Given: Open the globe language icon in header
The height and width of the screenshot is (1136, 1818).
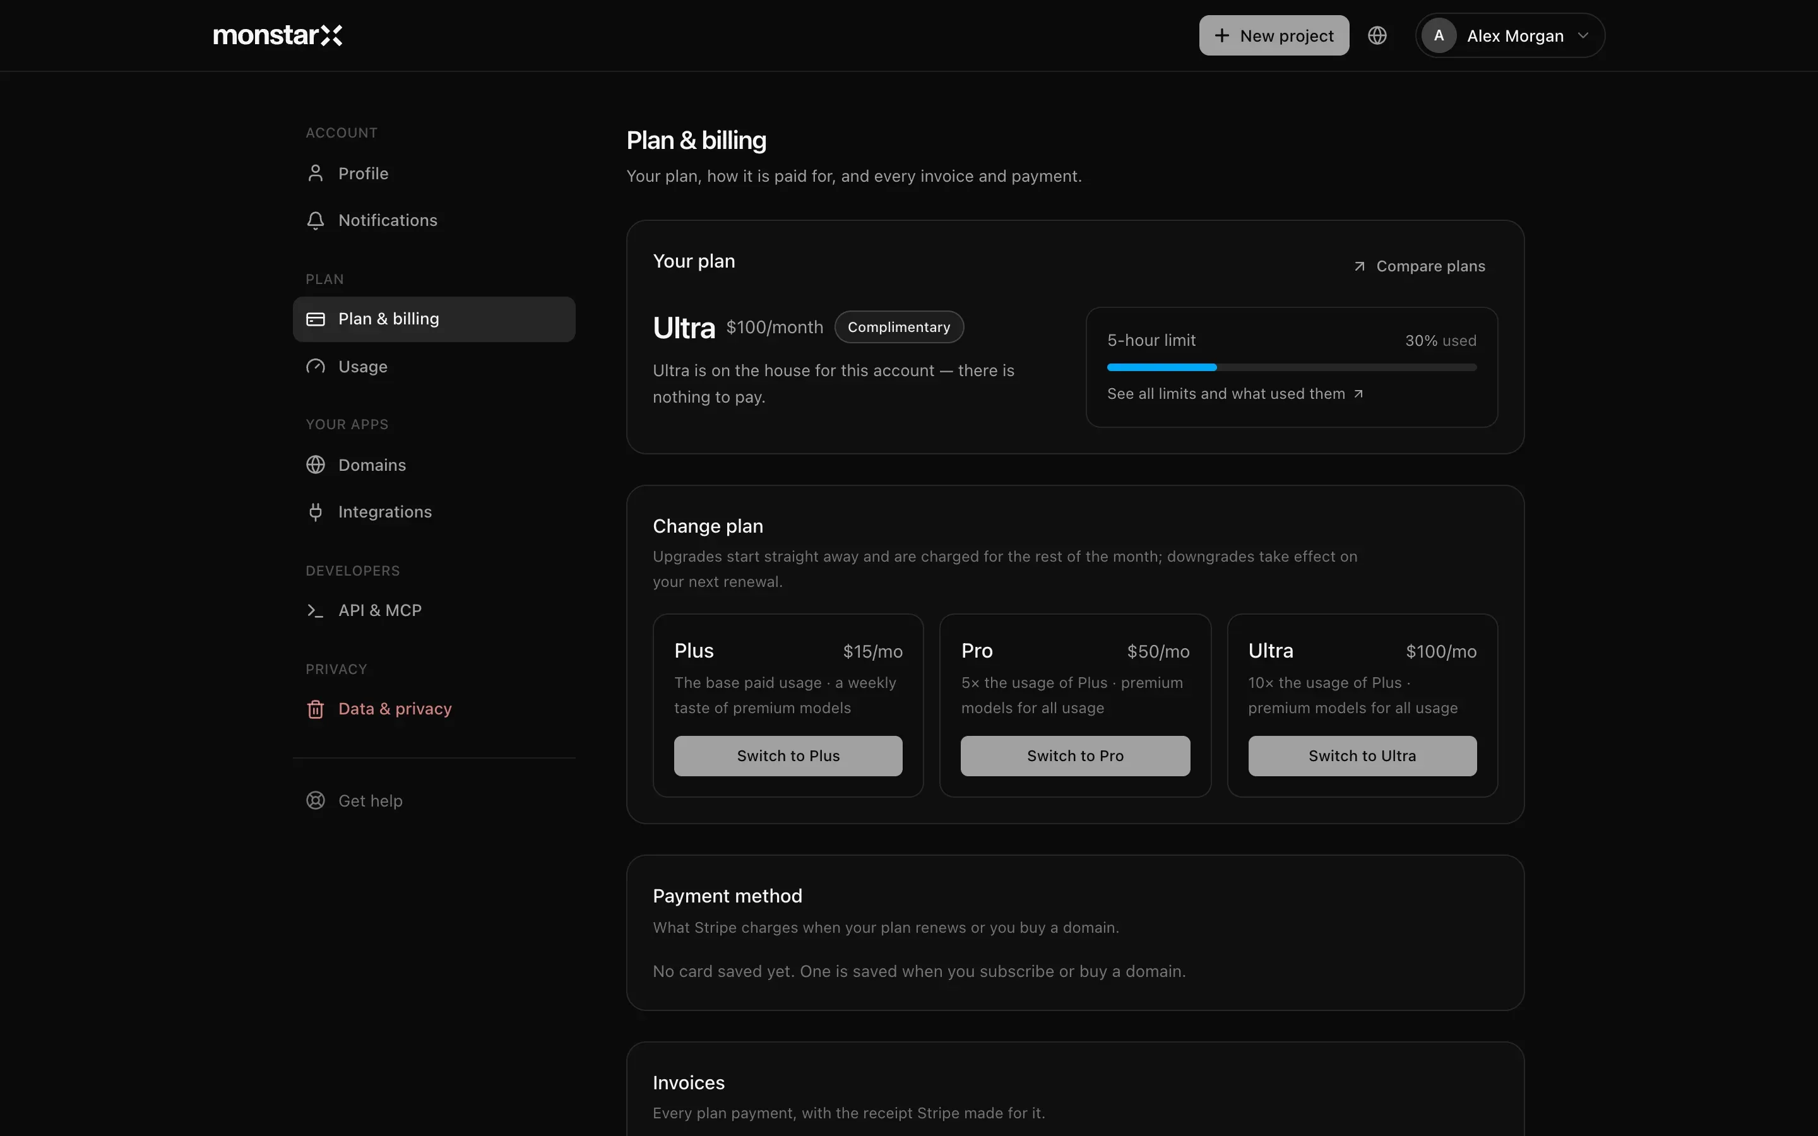Looking at the screenshot, I should 1377,35.
